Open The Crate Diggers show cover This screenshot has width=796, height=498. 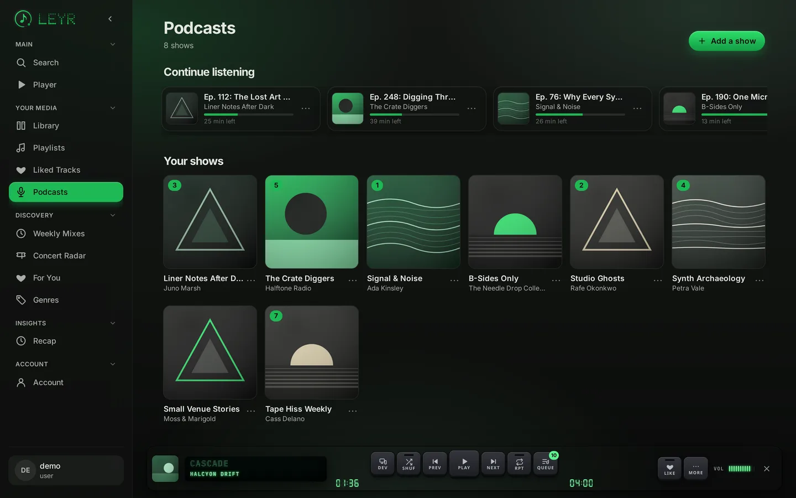click(x=312, y=222)
